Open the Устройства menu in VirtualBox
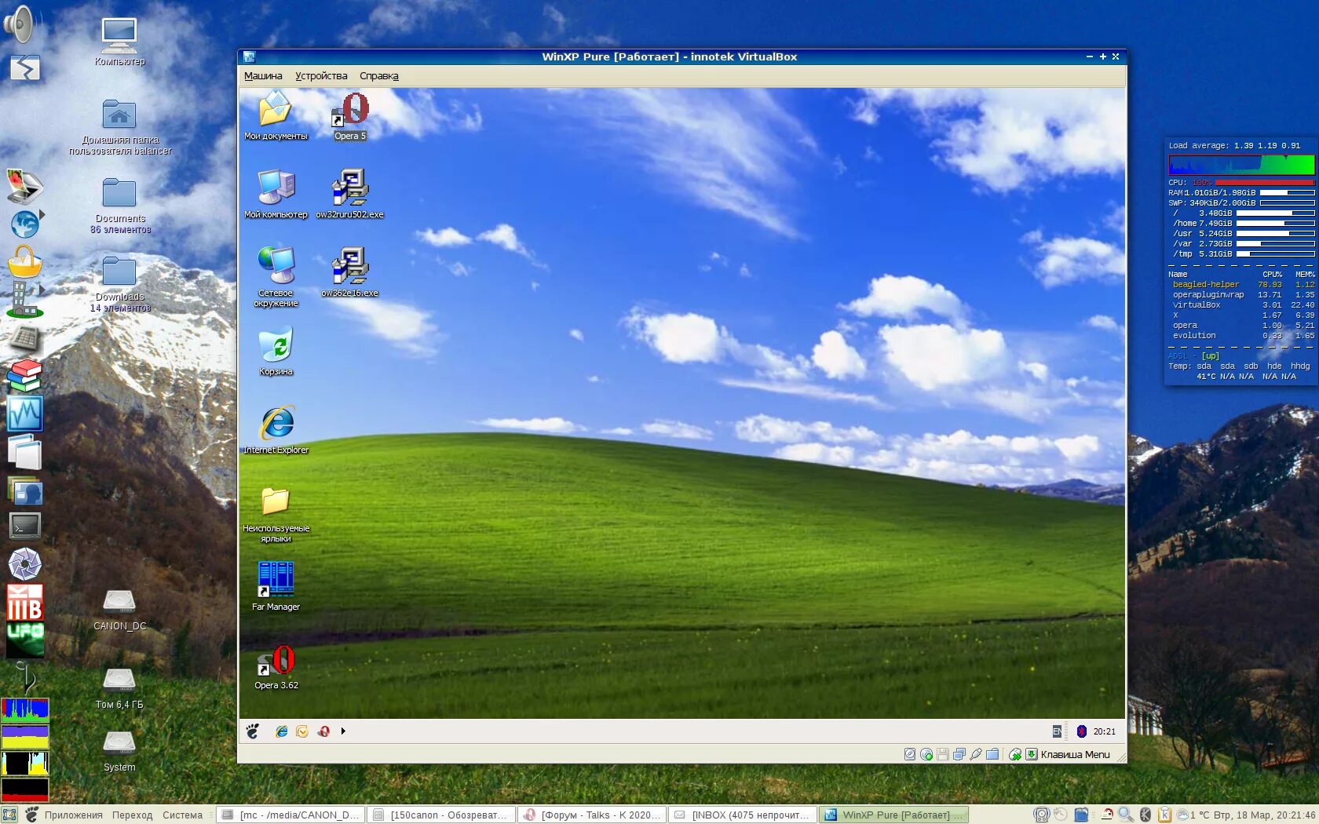The image size is (1319, 824). pos(321,76)
